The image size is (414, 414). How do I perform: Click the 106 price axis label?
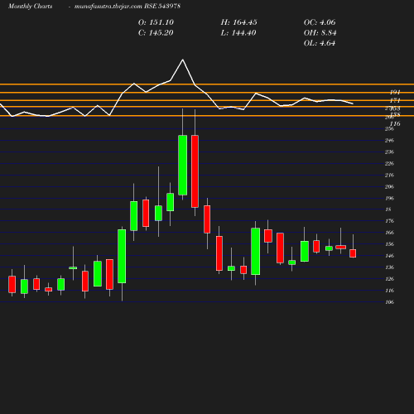(389, 302)
